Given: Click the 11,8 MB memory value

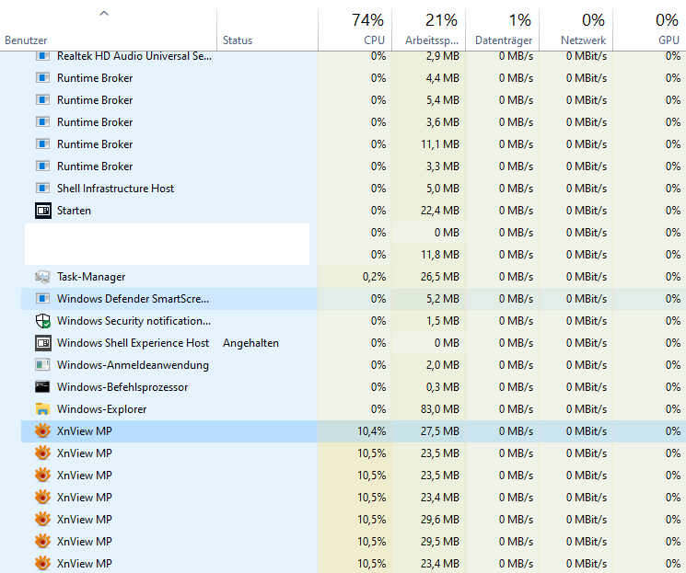Looking at the screenshot, I should (440, 255).
